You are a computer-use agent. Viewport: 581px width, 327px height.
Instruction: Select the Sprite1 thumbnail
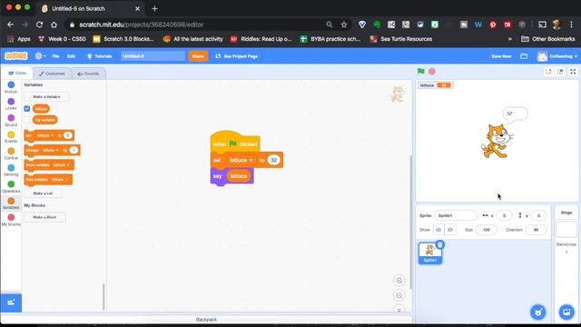tap(430, 253)
